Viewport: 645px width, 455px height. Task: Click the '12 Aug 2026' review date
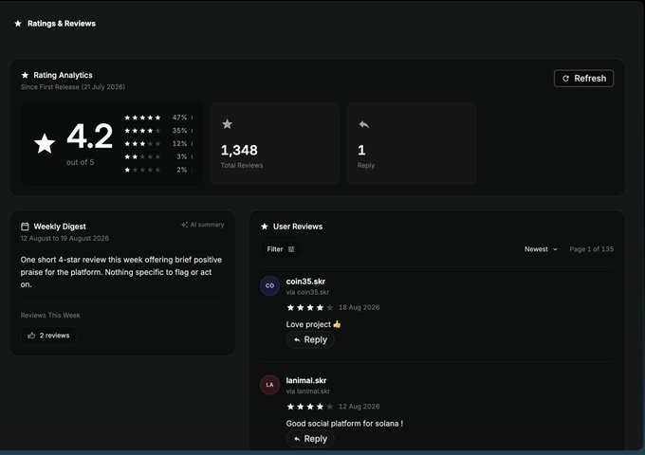click(359, 407)
